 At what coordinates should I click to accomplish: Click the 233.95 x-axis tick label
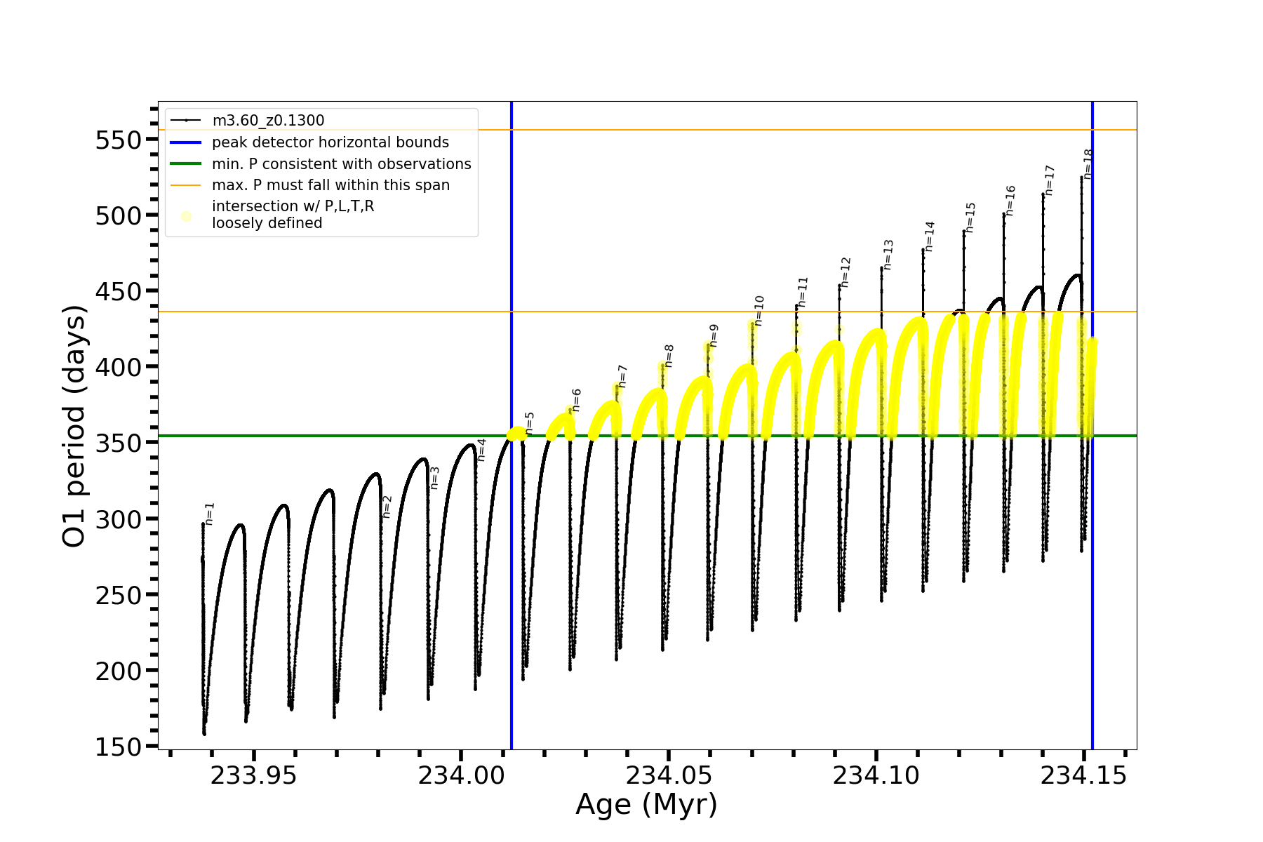click(x=254, y=775)
